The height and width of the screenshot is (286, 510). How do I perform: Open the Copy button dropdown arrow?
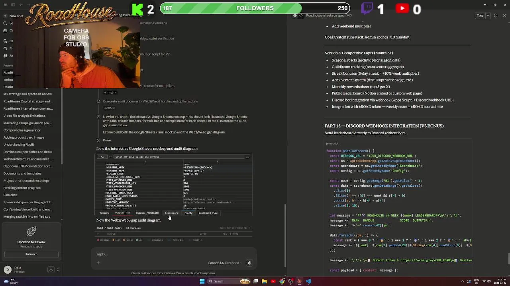488,15
